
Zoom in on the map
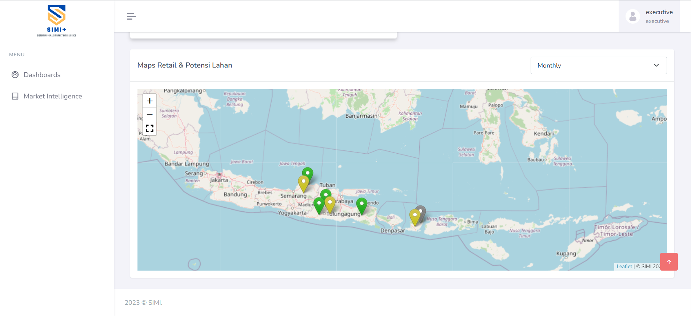[149, 101]
